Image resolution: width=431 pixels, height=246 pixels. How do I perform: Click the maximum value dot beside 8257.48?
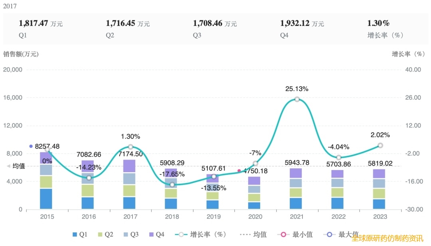click(31, 147)
